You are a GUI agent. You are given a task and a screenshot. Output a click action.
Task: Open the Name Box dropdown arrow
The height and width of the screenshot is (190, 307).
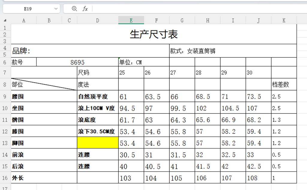point(55,9)
